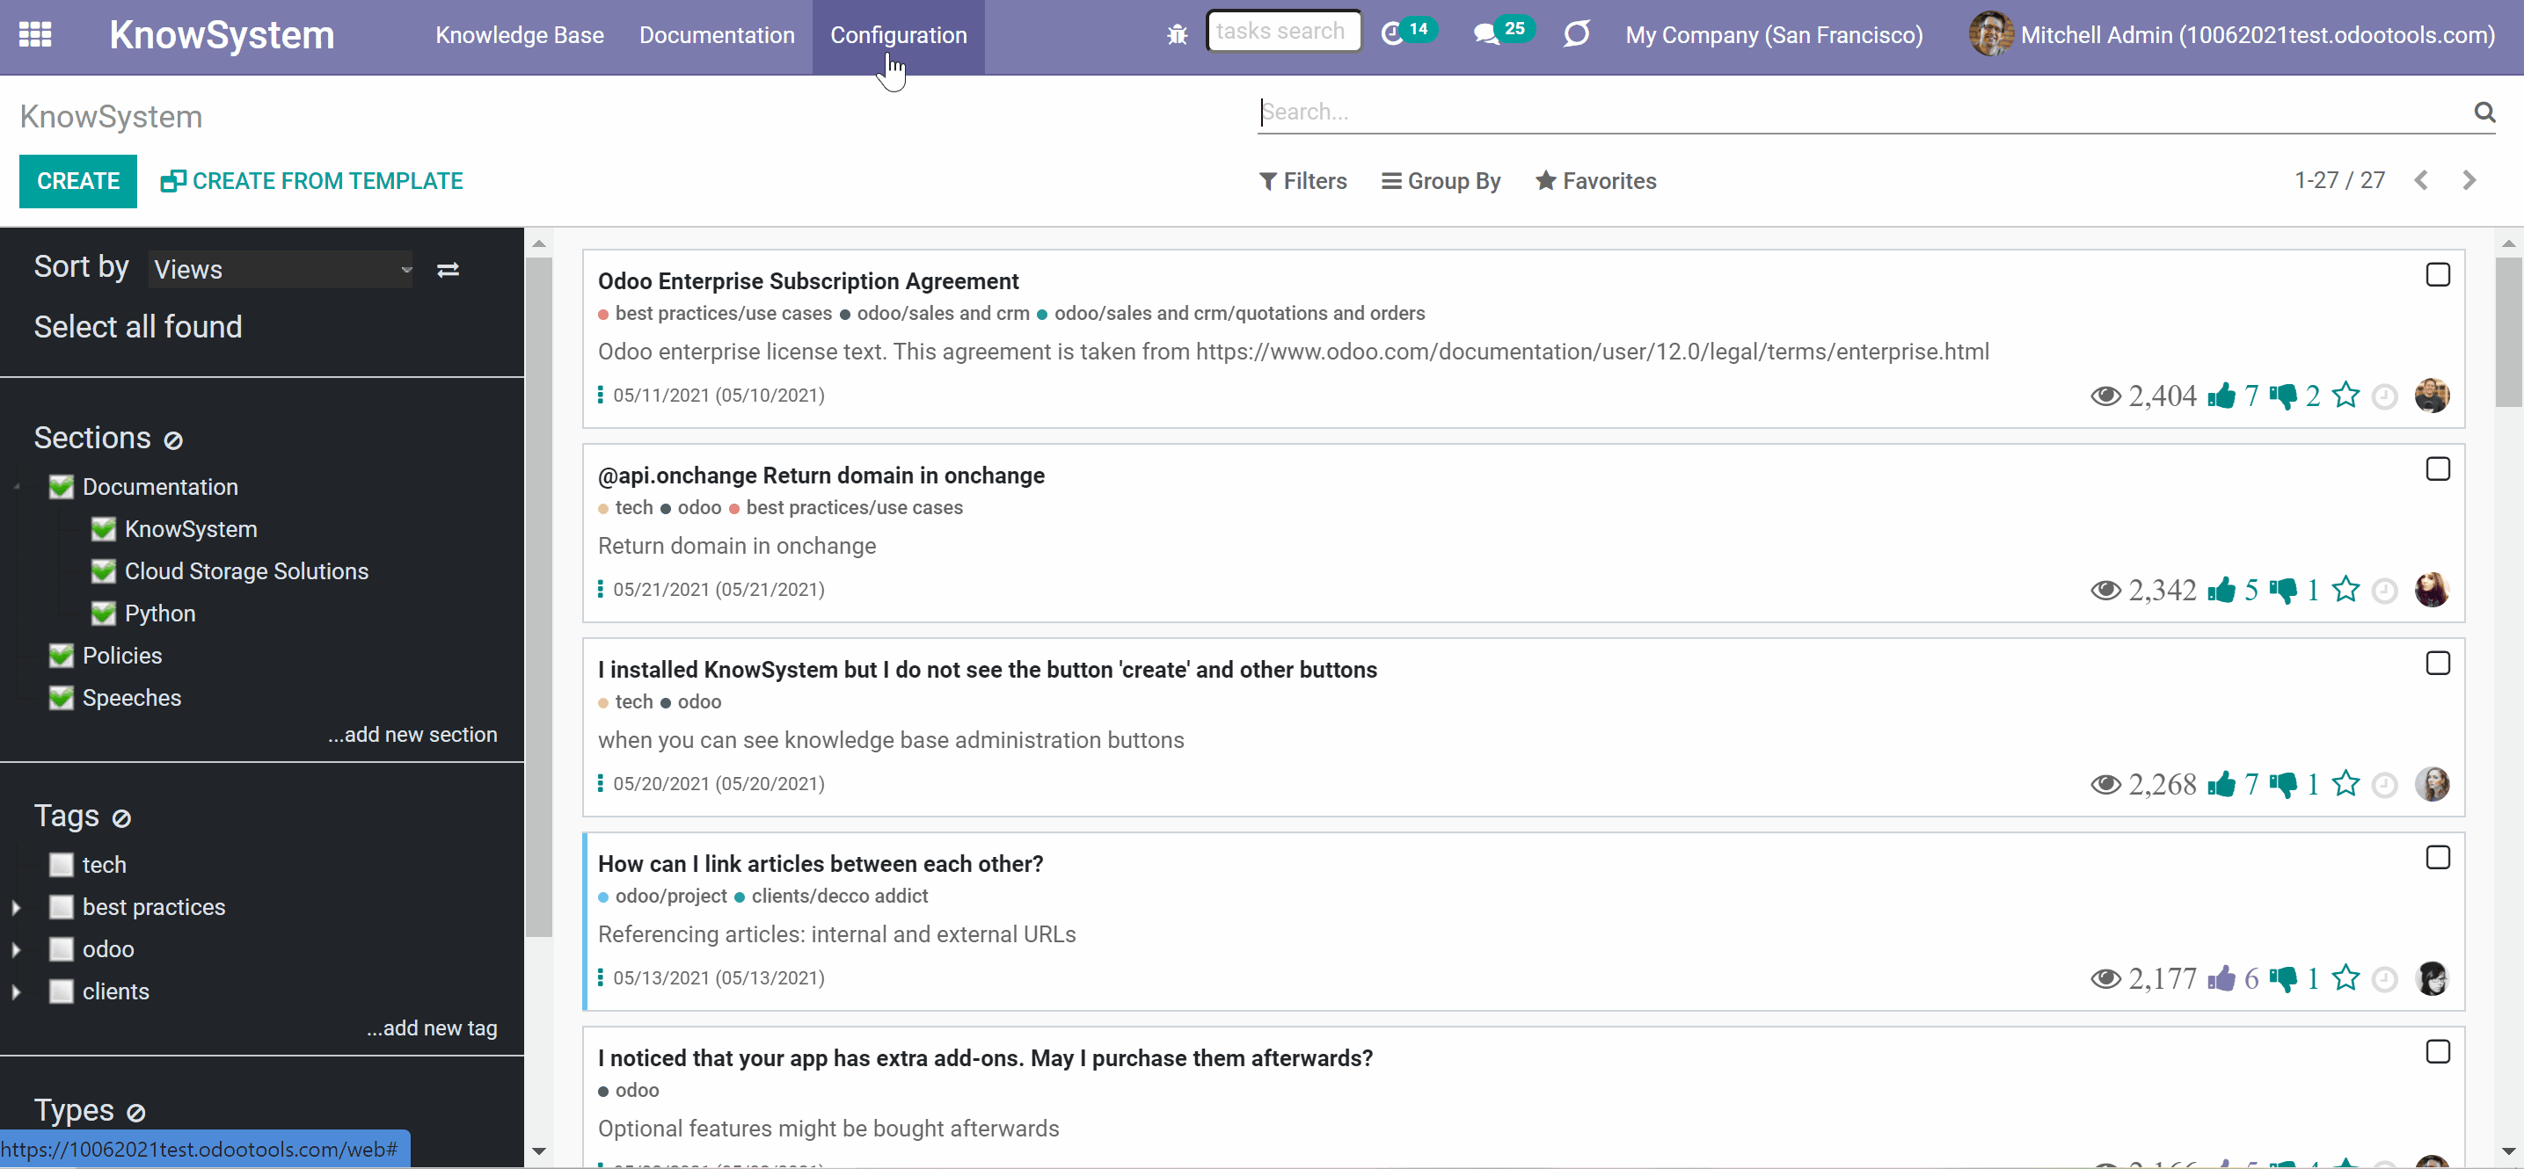Click the CREATE button

point(78,181)
